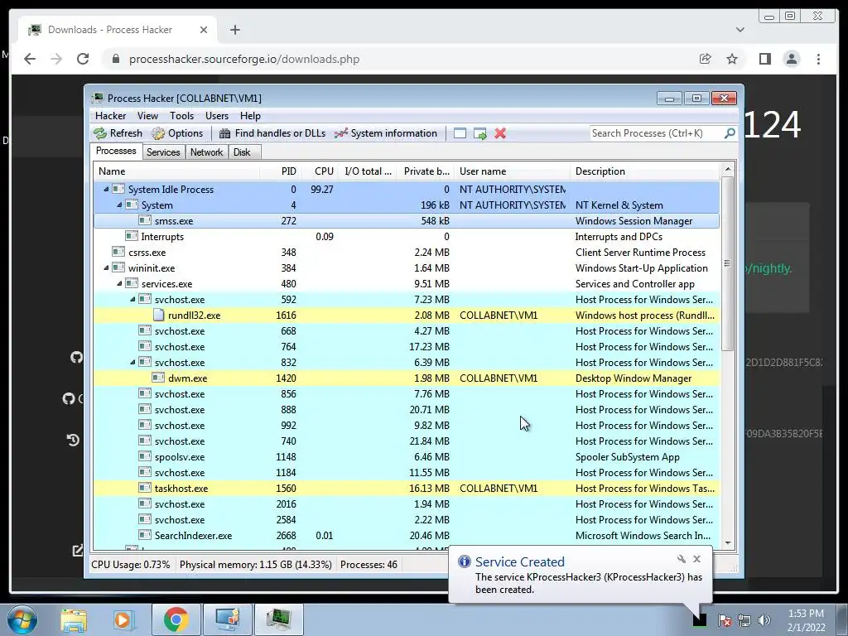Click the red X terminate icon
Screen dimensions: 848x636
(x=500, y=133)
